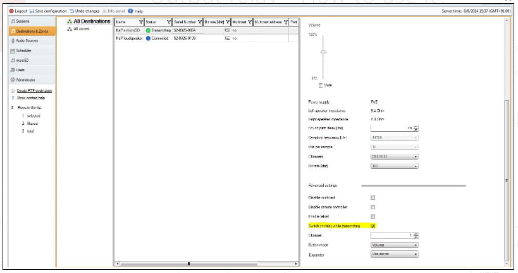The image size is (518, 273).
Task: Click the Create RTP destination link
Action: tap(34, 91)
